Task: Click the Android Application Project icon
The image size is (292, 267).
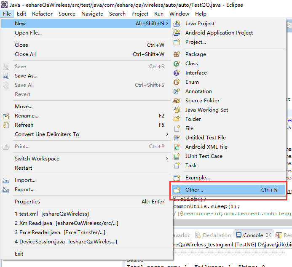Action: pos(177,33)
